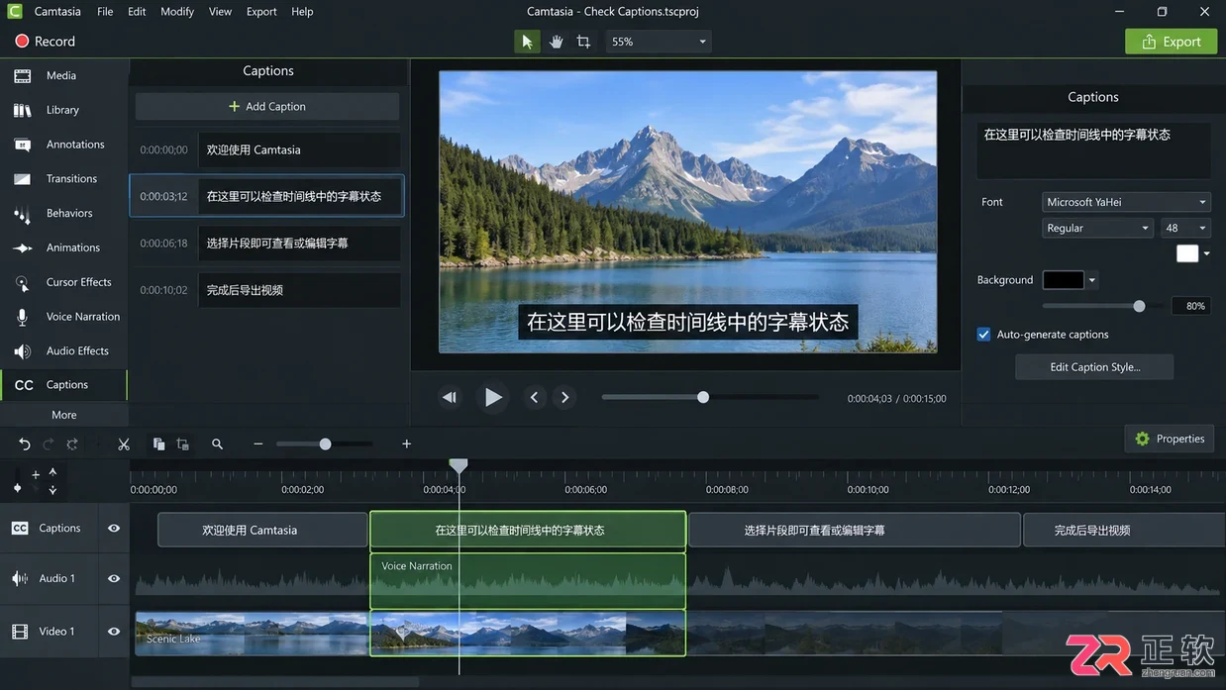Click the black Background color swatch
Image resolution: width=1226 pixels, height=690 pixels.
point(1064,280)
